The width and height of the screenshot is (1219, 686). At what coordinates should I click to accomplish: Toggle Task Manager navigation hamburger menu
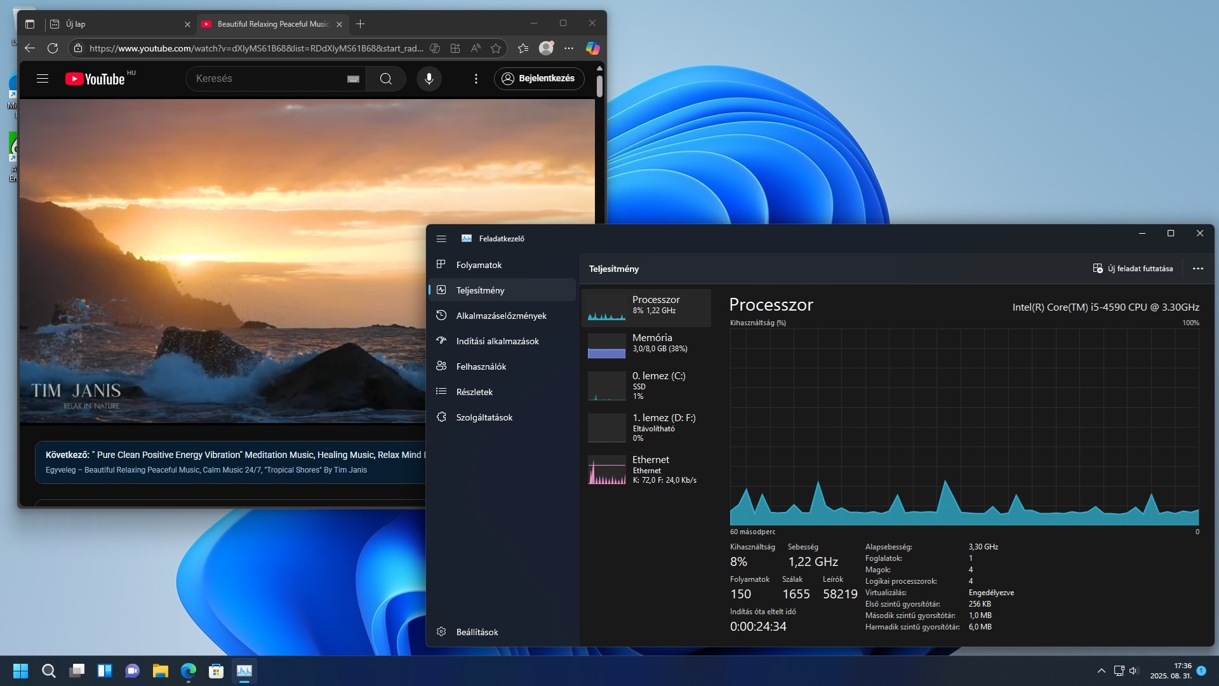tap(441, 239)
